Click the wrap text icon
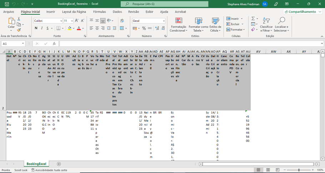 [x=122, y=21]
